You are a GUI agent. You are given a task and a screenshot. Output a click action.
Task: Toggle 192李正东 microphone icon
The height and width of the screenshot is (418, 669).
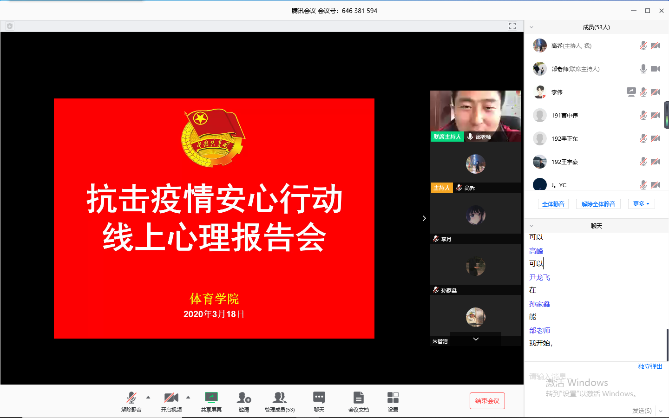click(643, 138)
